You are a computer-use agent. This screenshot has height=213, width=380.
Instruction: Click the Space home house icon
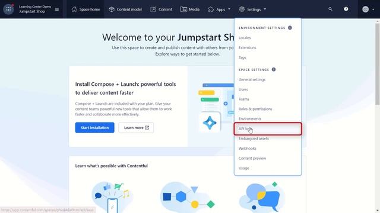(74, 9)
